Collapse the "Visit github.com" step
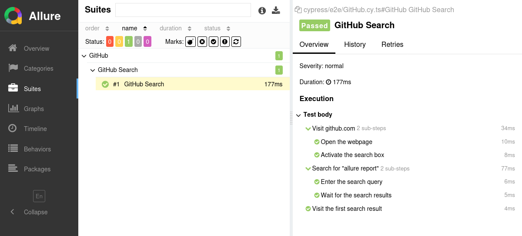 pos(308,128)
